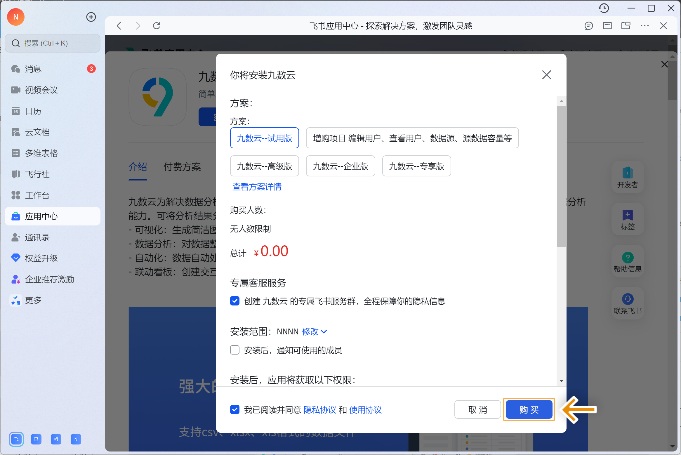Open 更多 in sidebar
The height and width of the screenshot is (455, 681).
coord(53,300)
